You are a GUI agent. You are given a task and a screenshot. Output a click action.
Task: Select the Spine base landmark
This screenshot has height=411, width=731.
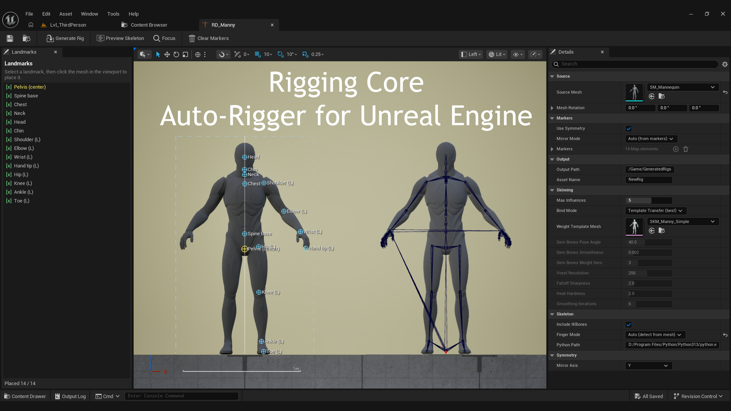coord(26,96)
